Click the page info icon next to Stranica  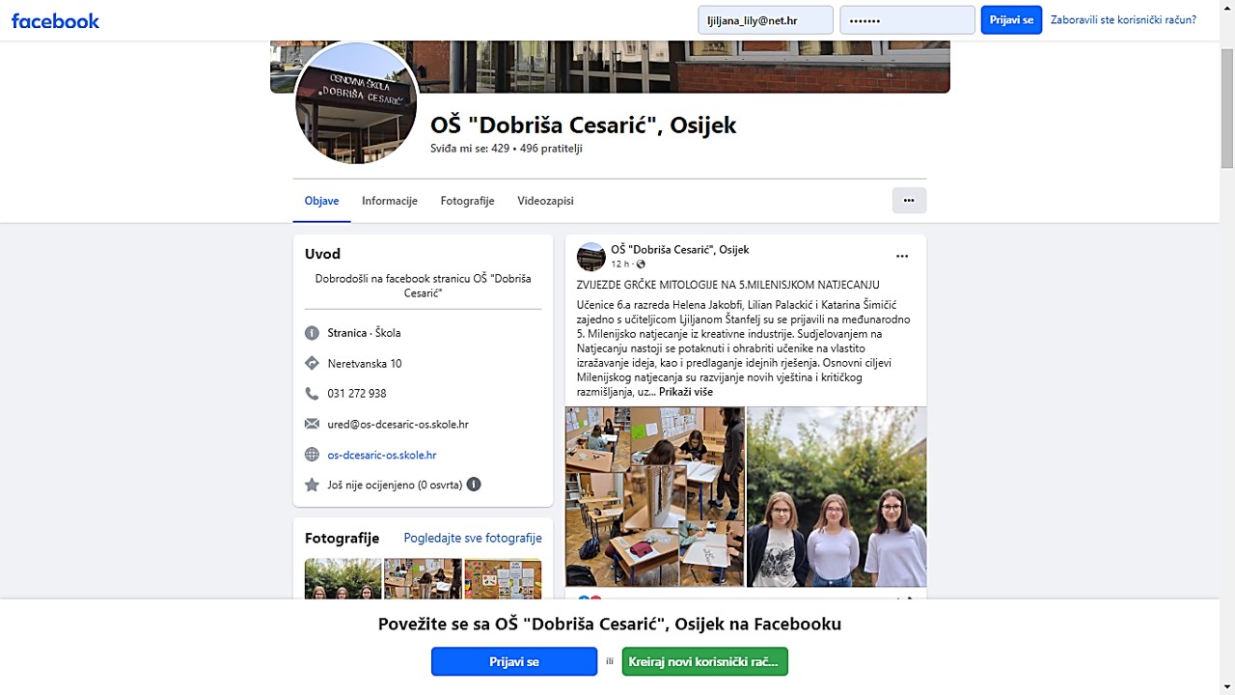pos(312,333)
